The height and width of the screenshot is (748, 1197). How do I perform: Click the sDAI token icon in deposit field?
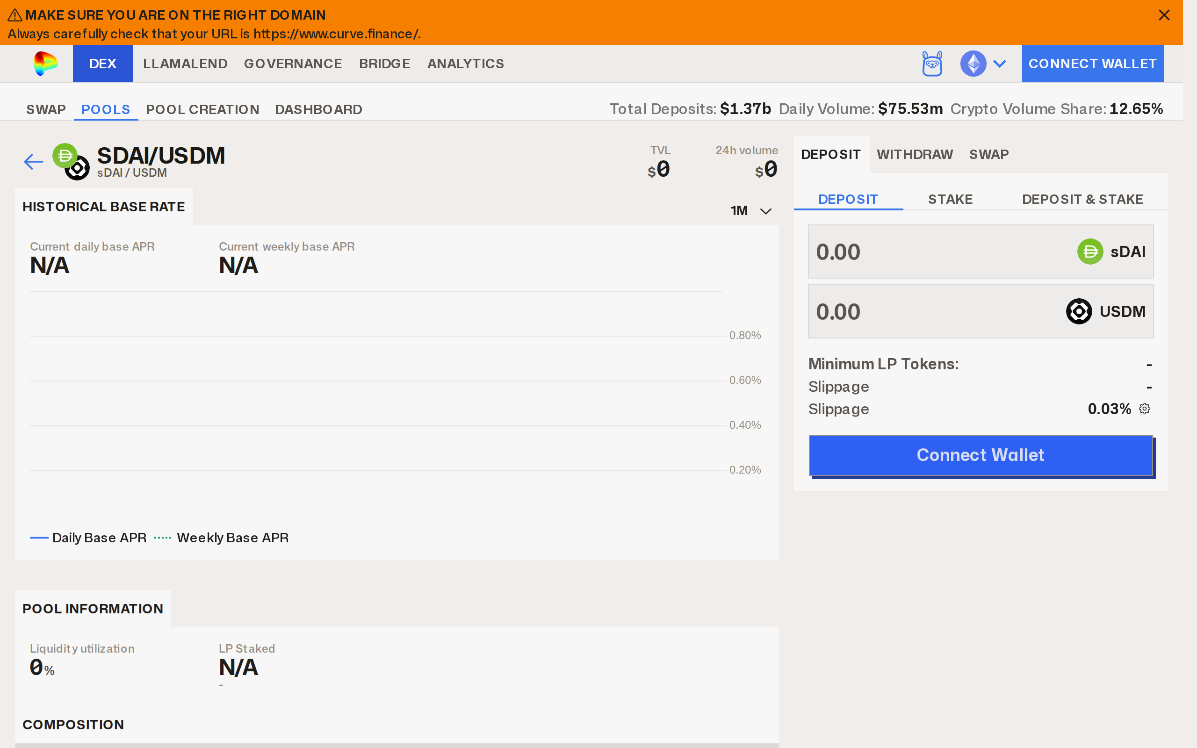[x=1090, y=252]
